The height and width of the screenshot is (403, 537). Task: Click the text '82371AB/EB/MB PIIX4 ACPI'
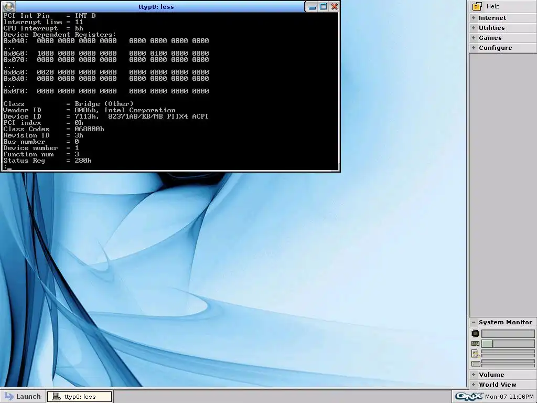(x=158, y=116)
